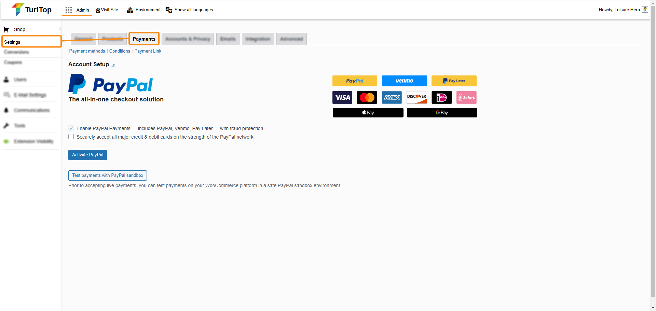Open the Environment icon in top bar
The image size is (656, 311).
(x=130, y=10)
